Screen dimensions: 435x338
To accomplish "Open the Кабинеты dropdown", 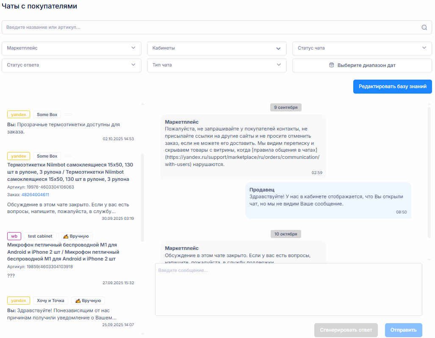I will [x=216, y=48].
